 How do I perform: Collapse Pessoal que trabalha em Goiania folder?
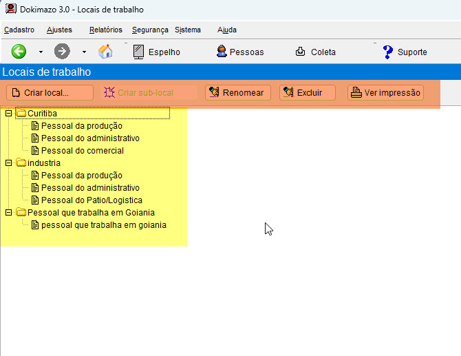click(x=8, y=213)
